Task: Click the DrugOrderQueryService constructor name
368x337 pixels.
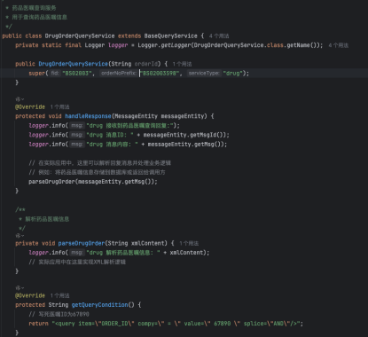Action: (x=74, y=64)
